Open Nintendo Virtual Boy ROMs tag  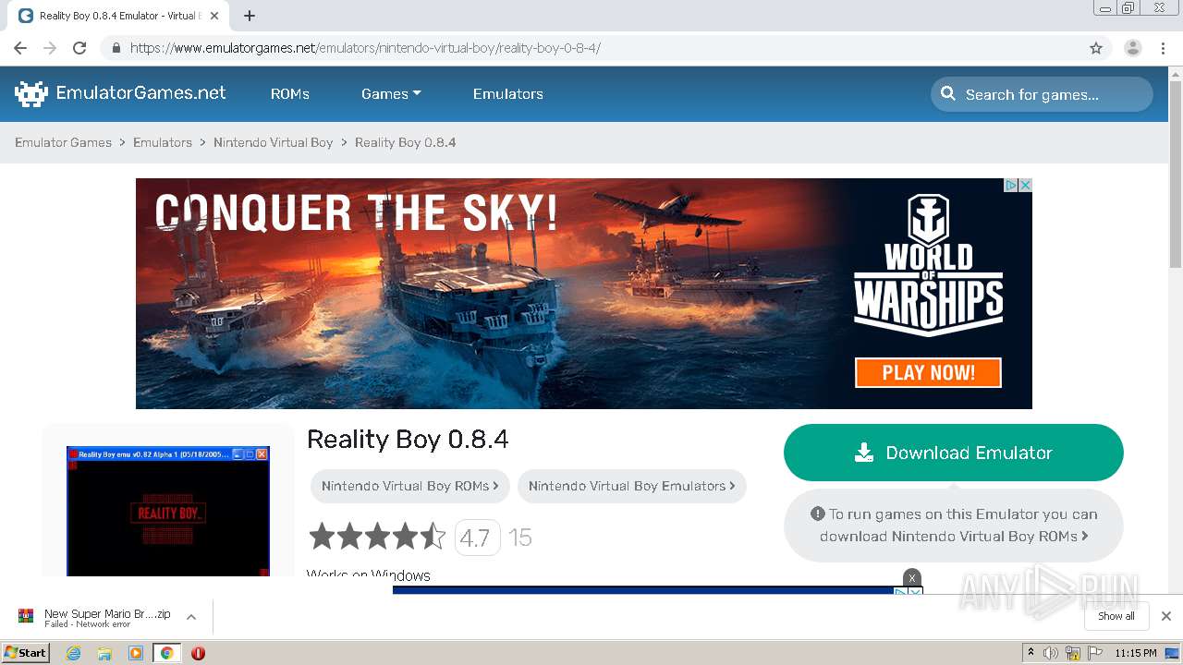coord(410,486)
